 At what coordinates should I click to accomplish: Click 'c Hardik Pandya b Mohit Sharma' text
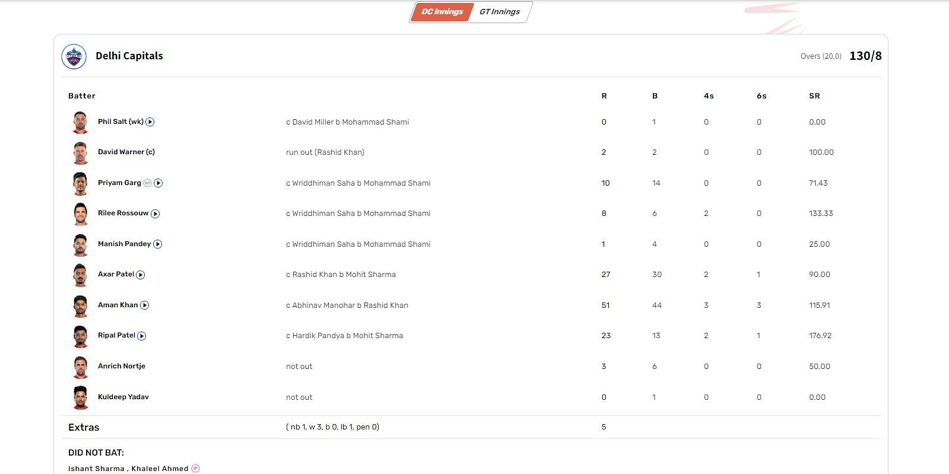(x=344, y=336)
